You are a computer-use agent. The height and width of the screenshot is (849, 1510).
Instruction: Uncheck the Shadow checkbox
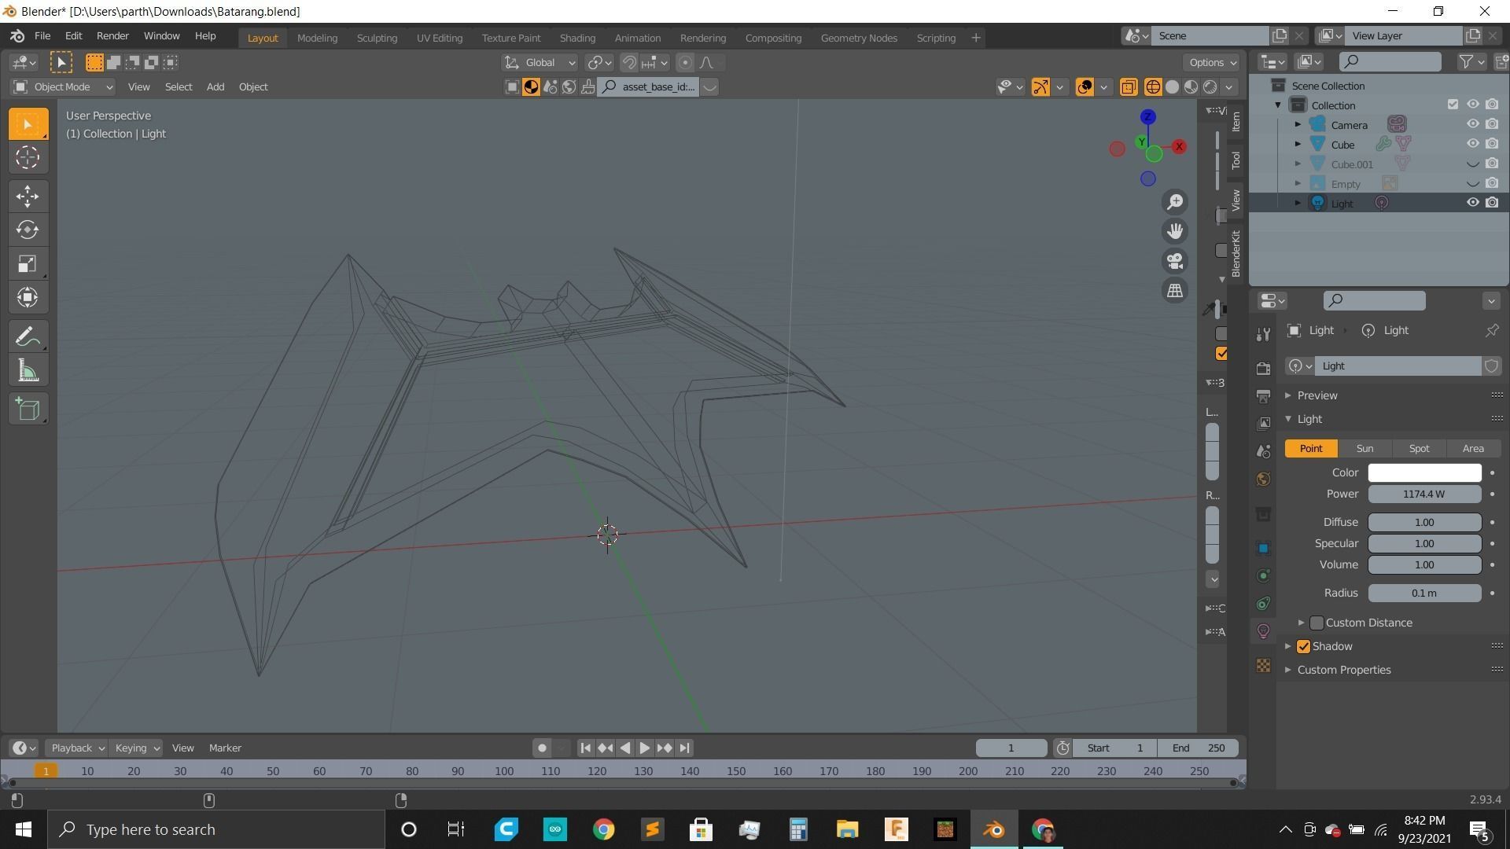click(1303, 646)
